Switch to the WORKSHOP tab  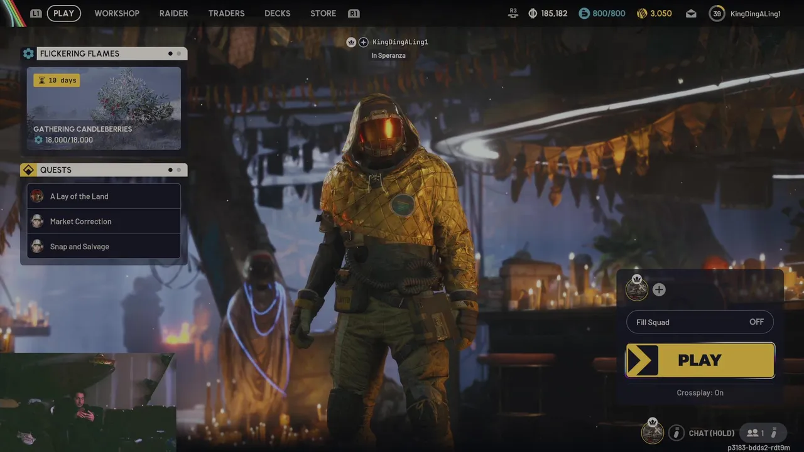tap(117, 13)
